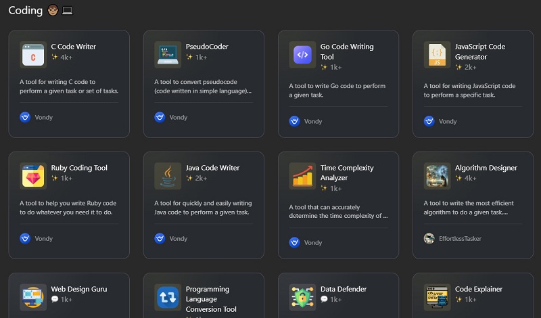The height and width of the screenshot is (318, 541).
Task: Click the laptop emoji beside Coding heading
Action: [x=67, y=11]
